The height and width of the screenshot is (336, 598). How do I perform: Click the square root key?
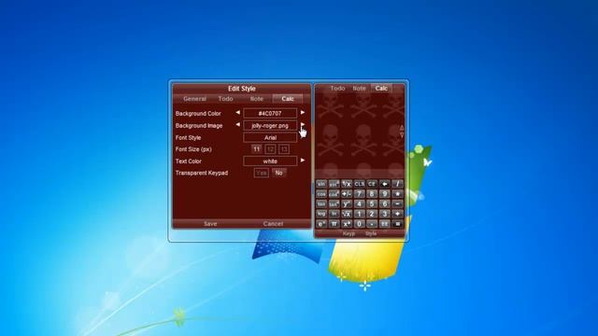pos(347,214)
